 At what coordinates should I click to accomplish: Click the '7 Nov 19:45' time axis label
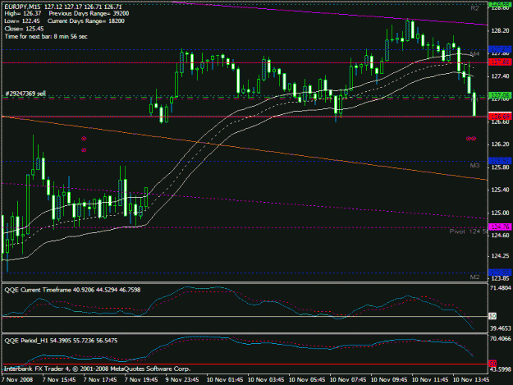tap(141, 380)
